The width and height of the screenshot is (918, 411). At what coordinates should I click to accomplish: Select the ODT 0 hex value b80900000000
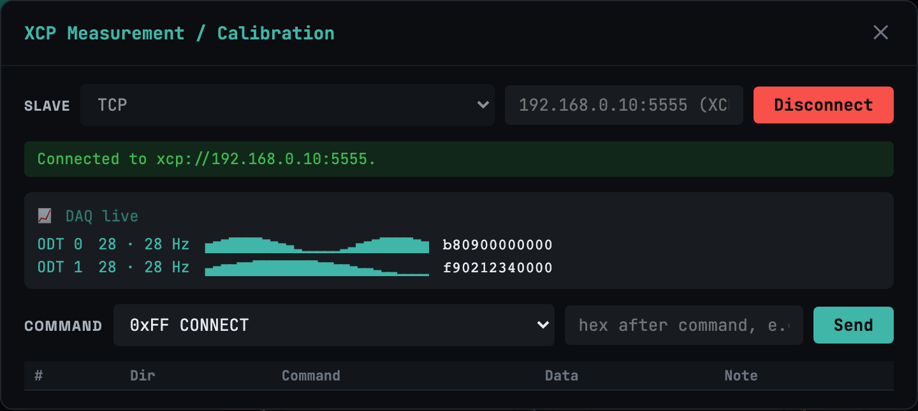(x=498, y=245)
